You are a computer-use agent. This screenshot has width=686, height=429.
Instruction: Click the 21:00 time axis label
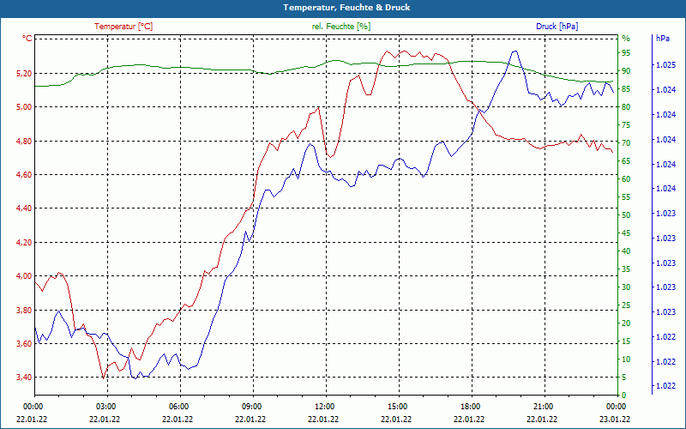point(542,406)
